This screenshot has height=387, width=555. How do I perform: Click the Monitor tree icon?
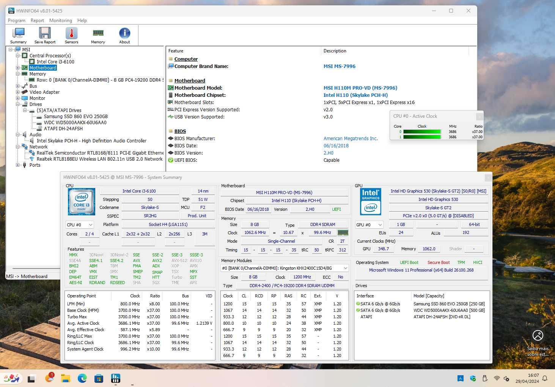[x=25, y=98]
